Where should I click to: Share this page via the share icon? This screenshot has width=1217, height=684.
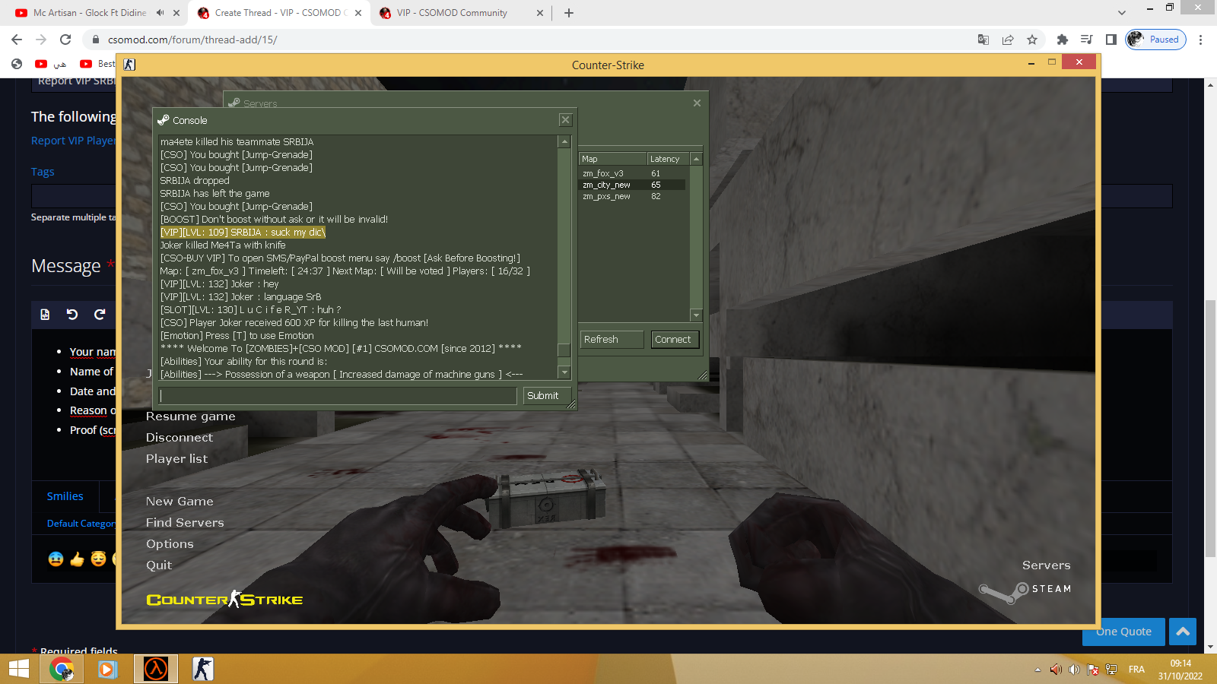coord(1008,40)
